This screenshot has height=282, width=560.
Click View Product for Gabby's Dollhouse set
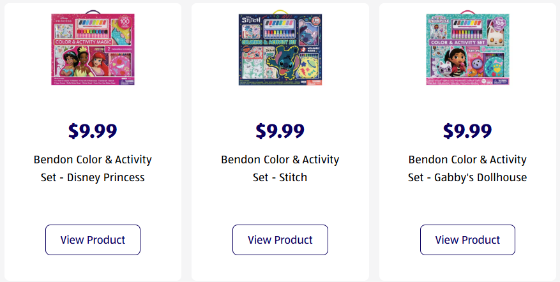click(x=467, y=240)
